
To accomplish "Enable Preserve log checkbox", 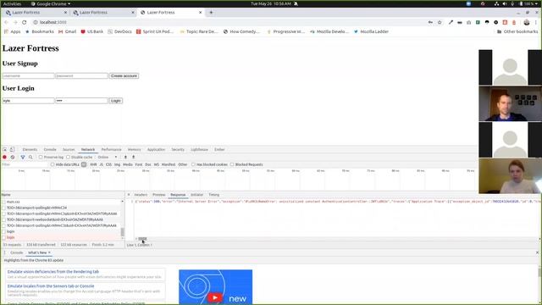I will coord(41,157).
